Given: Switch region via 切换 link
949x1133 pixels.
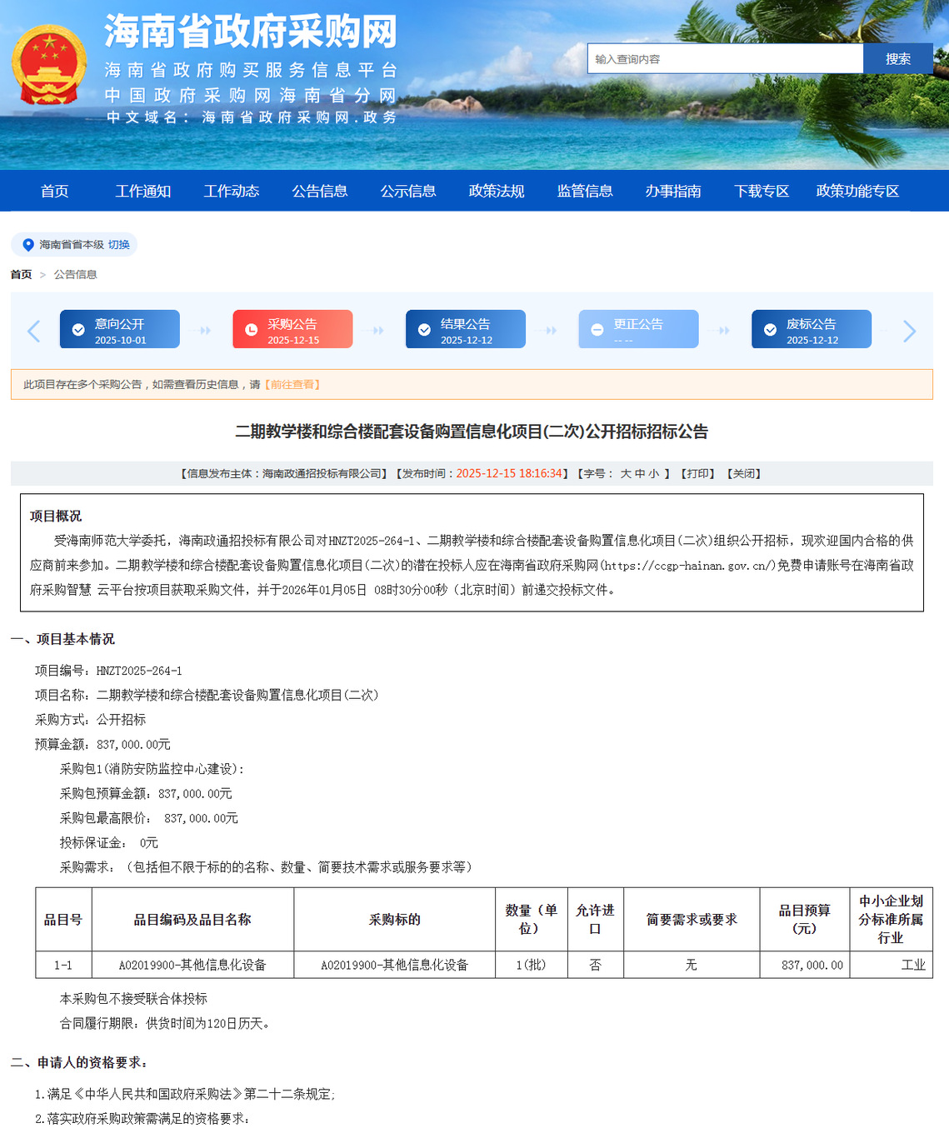Looking at the screenshot, I should tap(118, 245).
